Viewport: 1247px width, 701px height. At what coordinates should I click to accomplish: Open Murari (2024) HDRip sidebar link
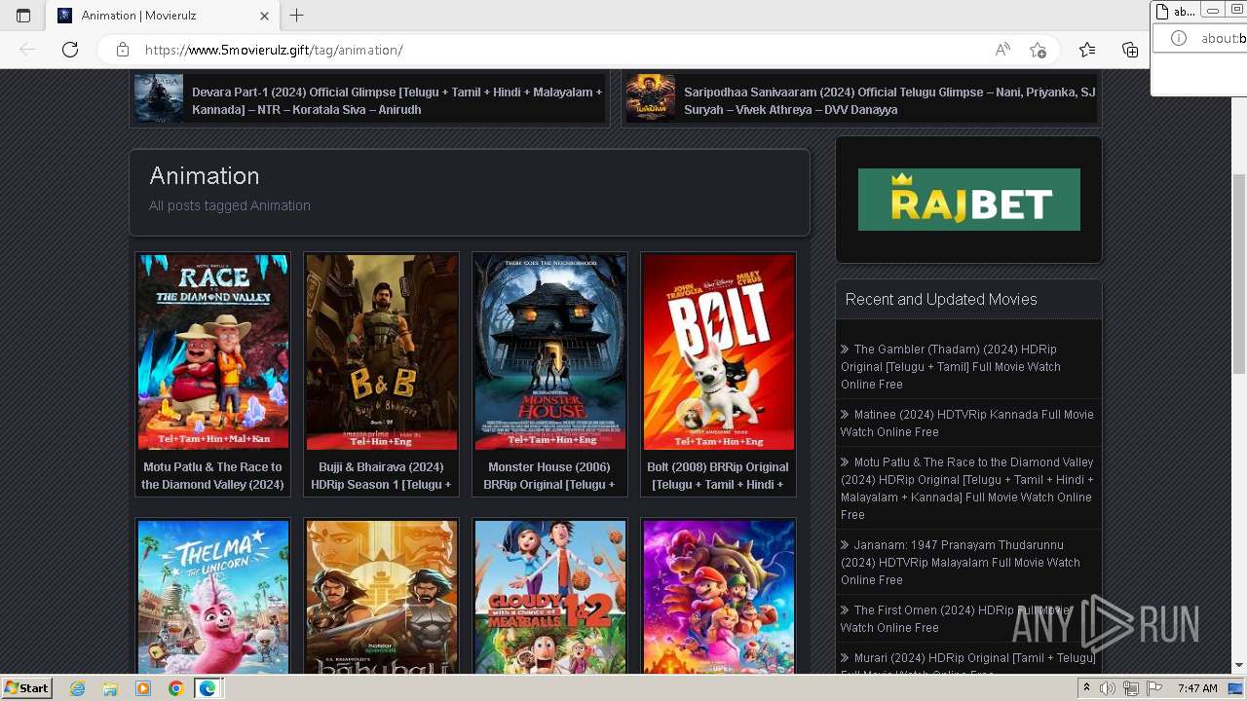point(967,665)
